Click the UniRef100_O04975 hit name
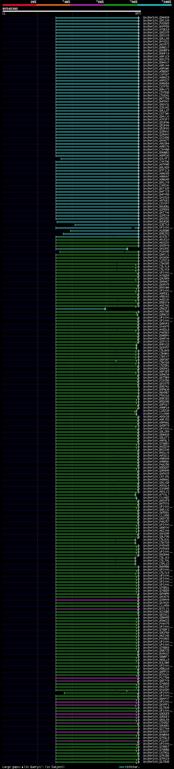Image resolution: width=174 pixels, height=769 pixels. click(x=156, y=327)
